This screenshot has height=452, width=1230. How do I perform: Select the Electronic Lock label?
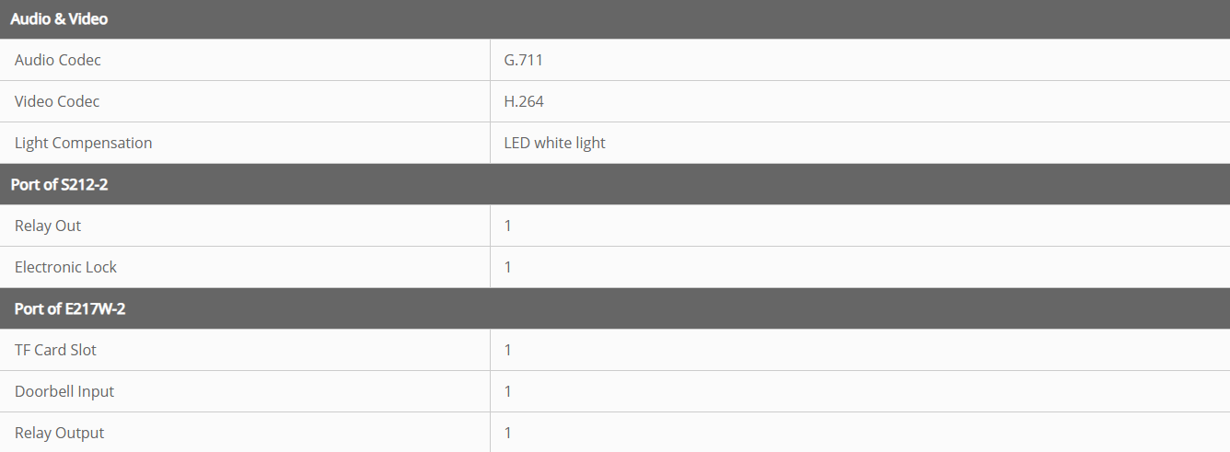(x=66, y=267)
